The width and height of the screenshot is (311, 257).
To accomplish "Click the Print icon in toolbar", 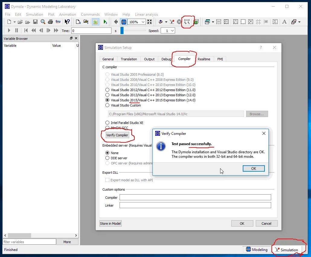I will [50, 22].
